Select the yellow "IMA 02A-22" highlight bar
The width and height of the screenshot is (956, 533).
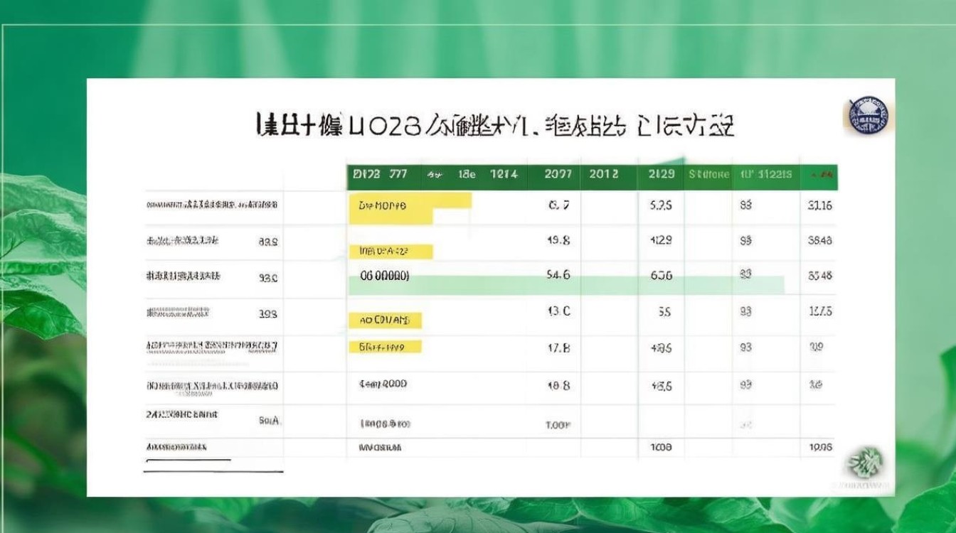pyautogui.click(x=391, y=252)
